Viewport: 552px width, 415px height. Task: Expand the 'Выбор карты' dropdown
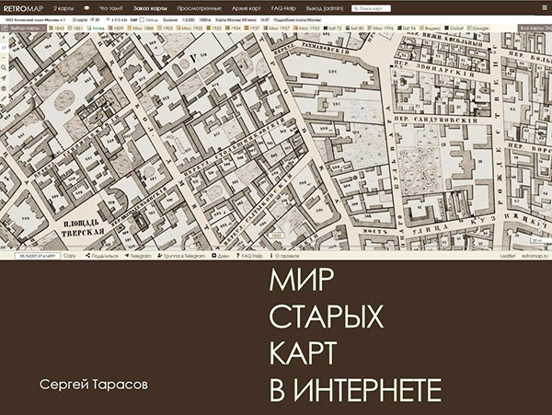tap(24, 29)
